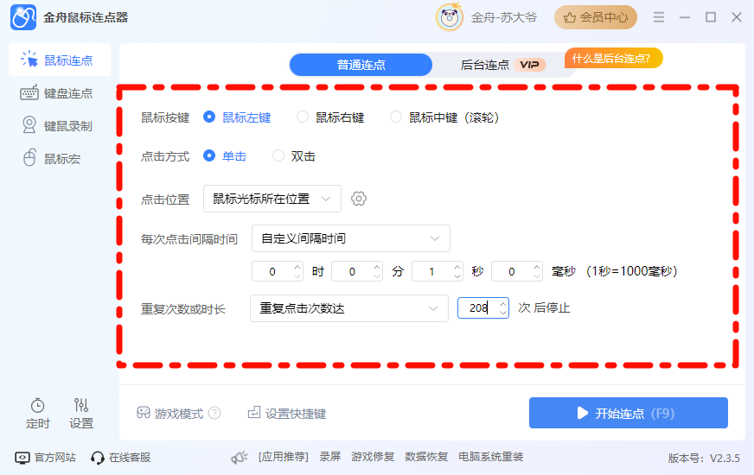The image size is (754, 475).
Task: Click the 金舟鼠标连点器 app logo icon
Action: coord(23,18)
